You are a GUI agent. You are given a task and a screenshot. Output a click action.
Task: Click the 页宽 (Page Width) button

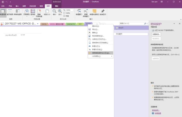66,16
